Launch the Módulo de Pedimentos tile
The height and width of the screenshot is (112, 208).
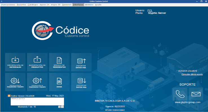[59, 62]
